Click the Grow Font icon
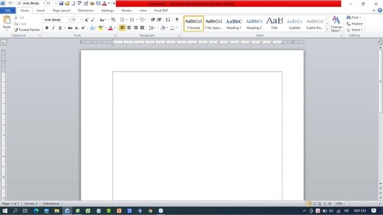 (x=86, y=20)
